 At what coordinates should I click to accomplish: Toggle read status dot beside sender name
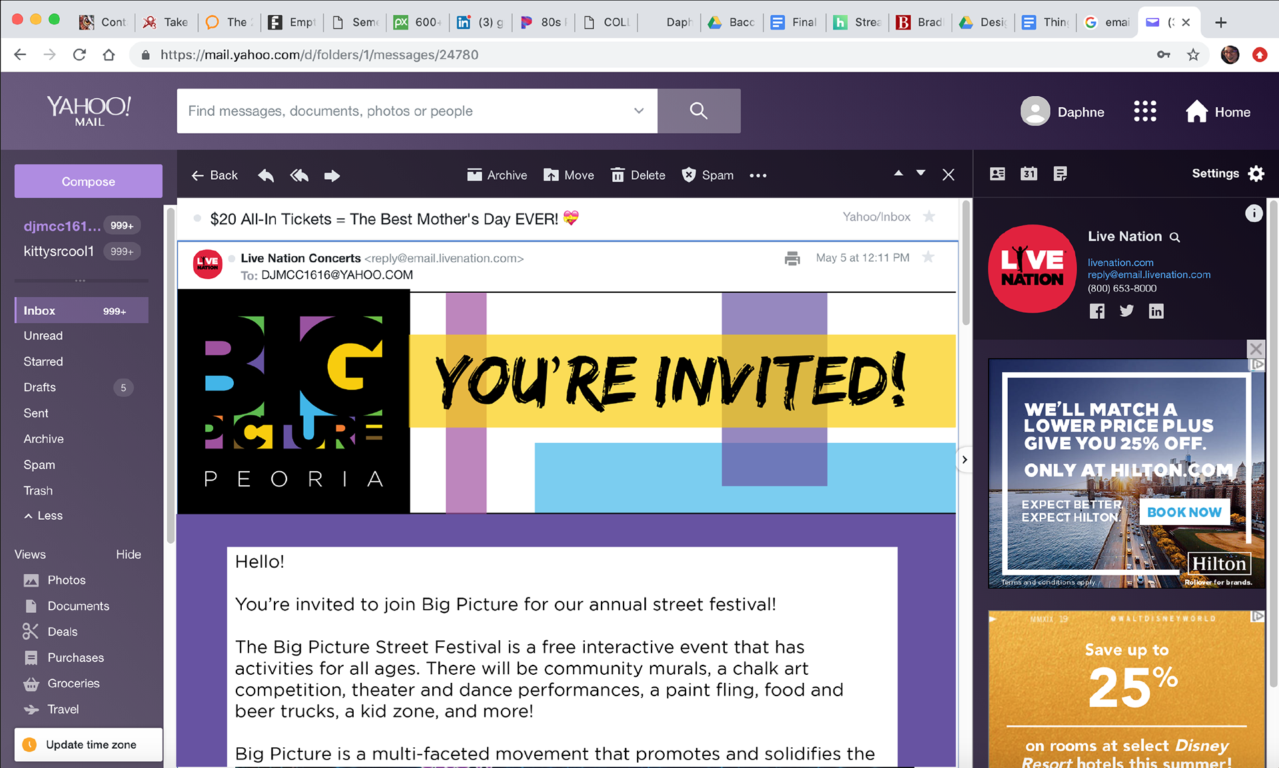[x=232, y=258]
